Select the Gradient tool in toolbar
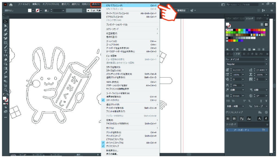278x158 pixels. tap(5, 68)
